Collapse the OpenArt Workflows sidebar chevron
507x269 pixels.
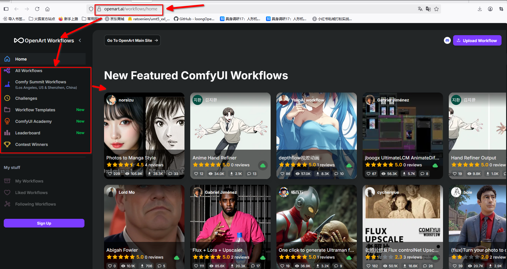(x=80, y=40)
